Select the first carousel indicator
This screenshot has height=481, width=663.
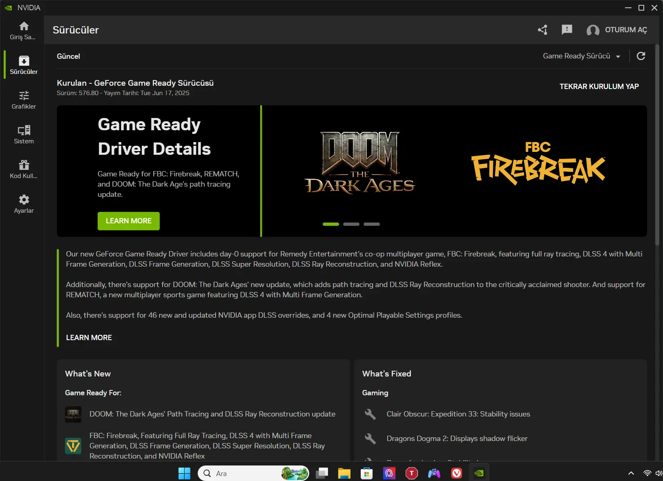click(x=331, y=224)
